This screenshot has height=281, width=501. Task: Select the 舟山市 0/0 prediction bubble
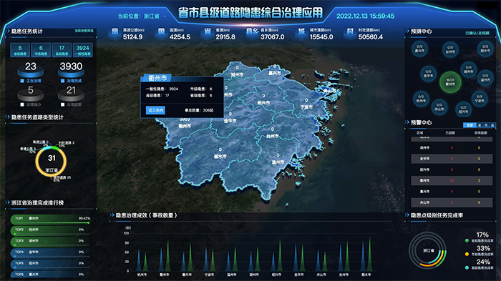click(x=439, y=107)
